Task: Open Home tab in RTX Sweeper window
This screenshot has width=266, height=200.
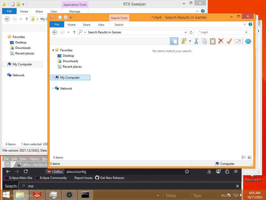Action: tap(24, 11)
